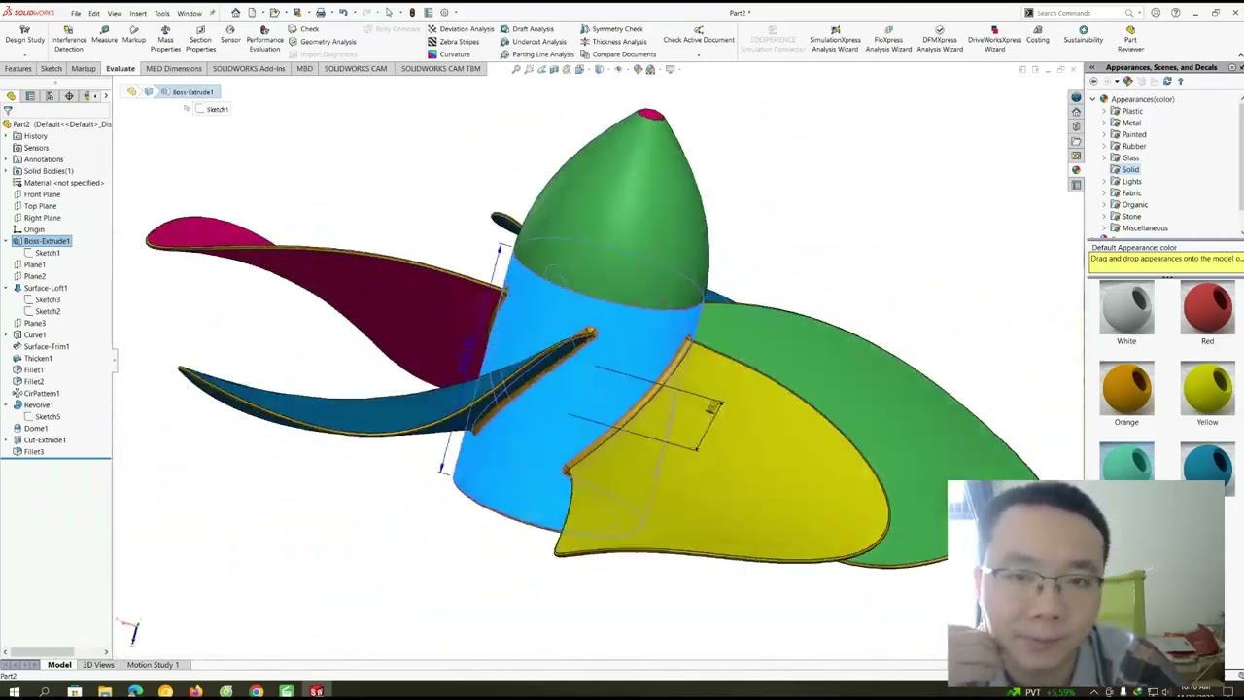Launch Performance Evaluation
The height and width of the screenshot is (700, 1244).
[264, 39]
